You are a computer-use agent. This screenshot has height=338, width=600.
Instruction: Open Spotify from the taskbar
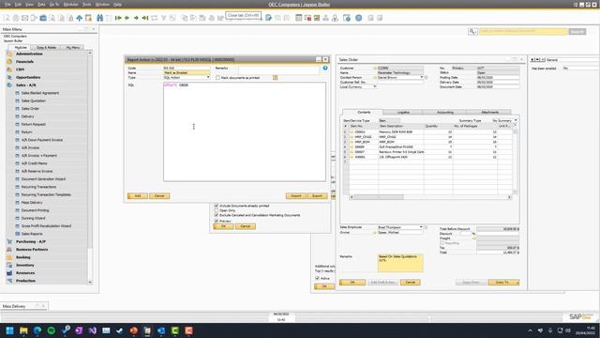click(x=51, y=330)
